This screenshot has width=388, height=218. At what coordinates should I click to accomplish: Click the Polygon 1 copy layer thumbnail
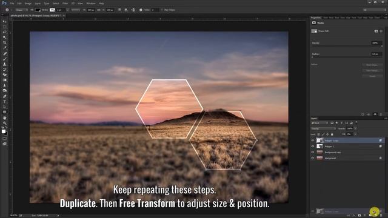[319, 140]
